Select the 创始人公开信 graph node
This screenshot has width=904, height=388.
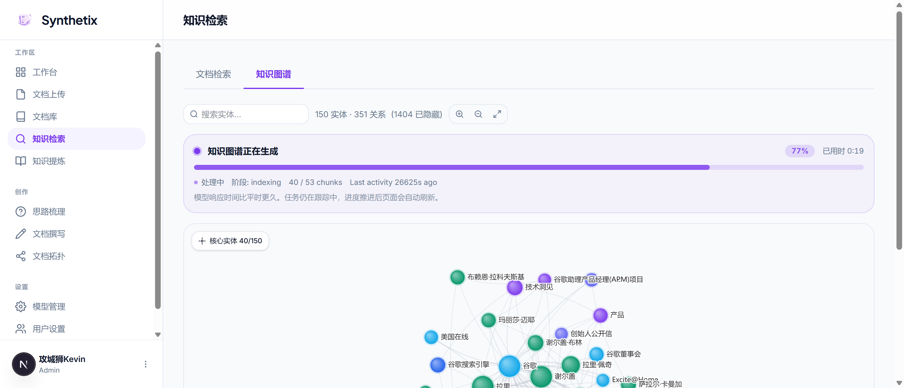(x=561, y=333)
